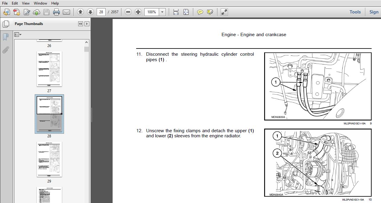Open the thumbnails Options dropdown menu

pos(18,35)
